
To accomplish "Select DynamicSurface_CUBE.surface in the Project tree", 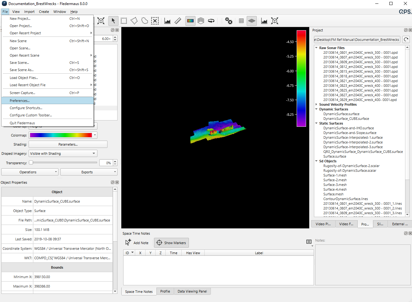I will pos(346,119).
